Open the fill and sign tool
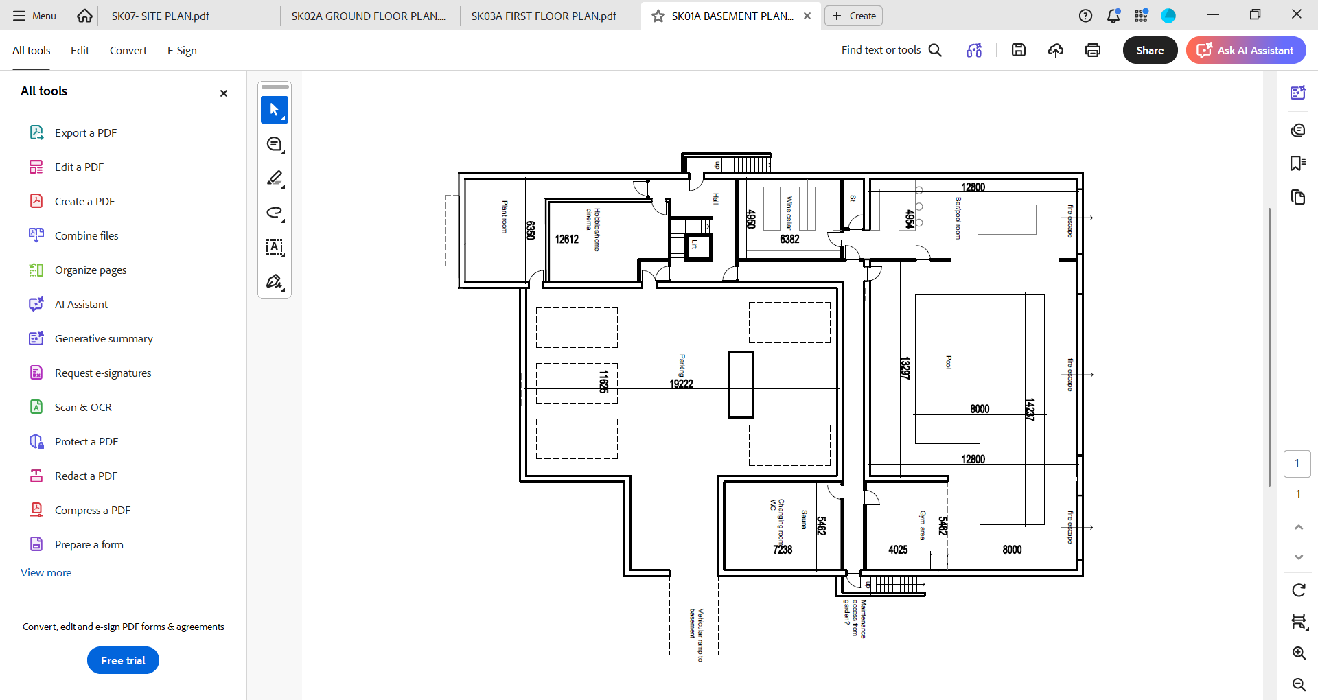The width and height of the screenshot is (1318, 700). tap(275, 281)
